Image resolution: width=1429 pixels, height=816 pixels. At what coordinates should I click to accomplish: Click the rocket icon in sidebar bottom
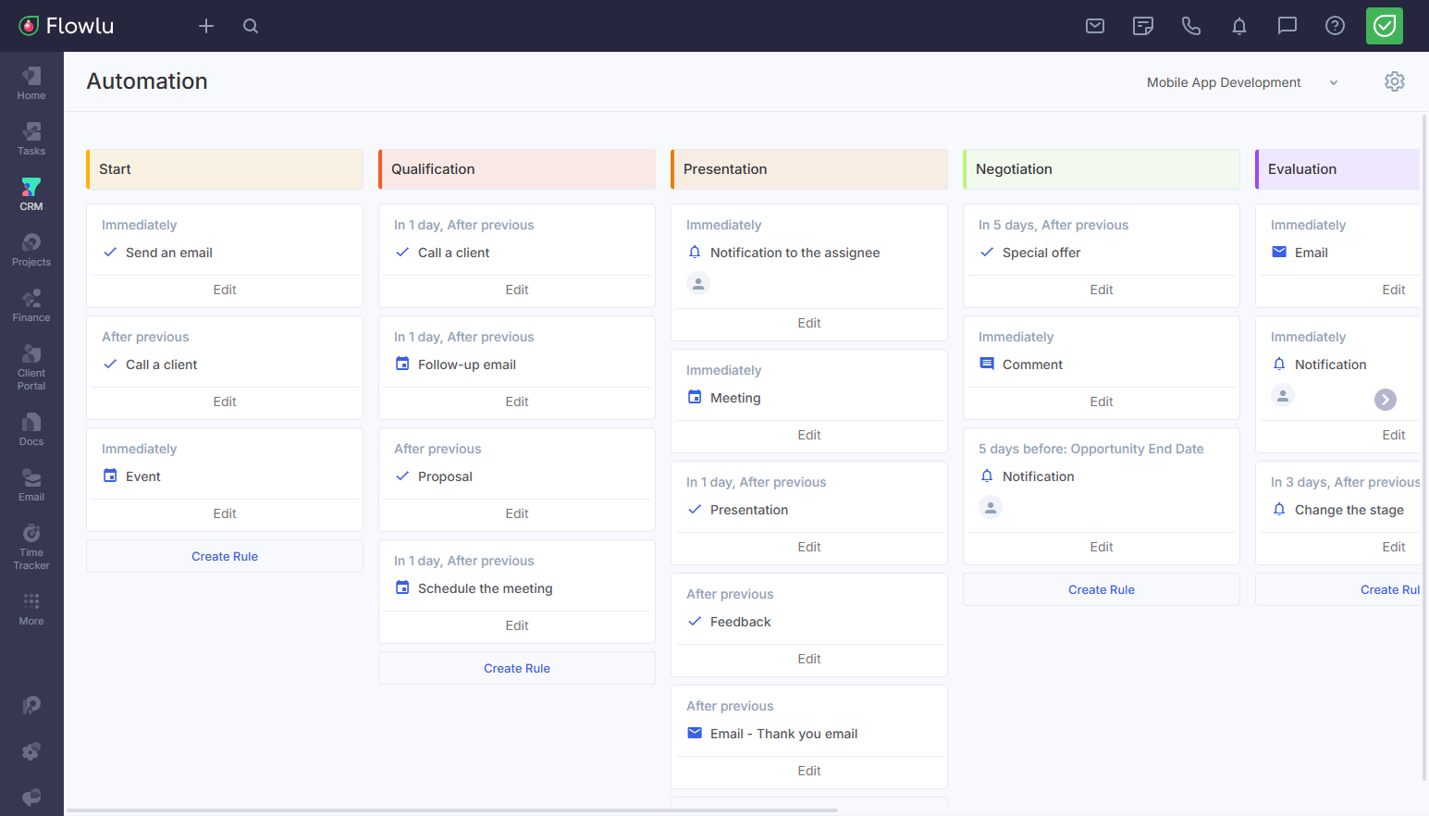31,705
